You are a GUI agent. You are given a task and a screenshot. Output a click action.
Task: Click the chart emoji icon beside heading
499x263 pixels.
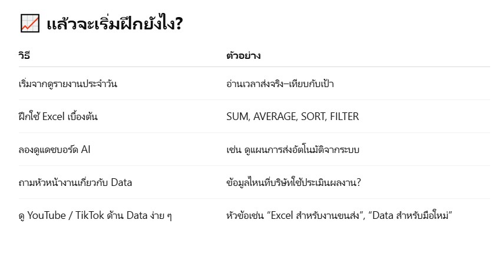(x=30, y=23)
